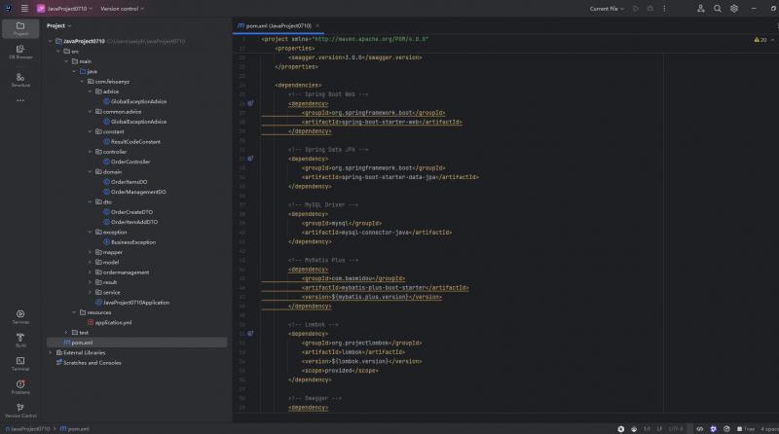Open the DB Browser tool window
Image resolution: width=779 pixels, height=434 pixels.
pyautogui.click(x=20, y=53)
